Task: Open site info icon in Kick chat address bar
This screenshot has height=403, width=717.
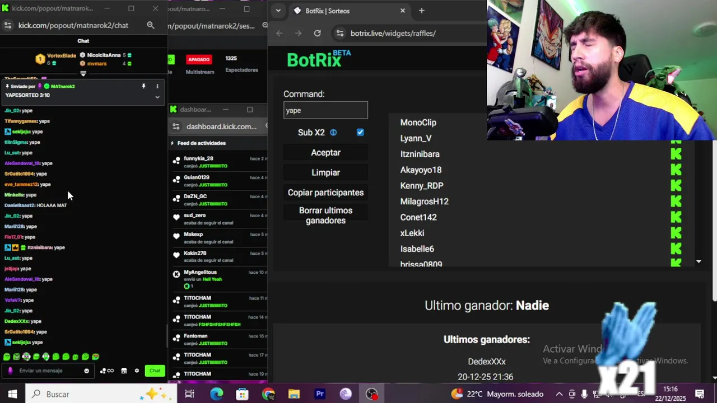Action: (x=7, y=25)
